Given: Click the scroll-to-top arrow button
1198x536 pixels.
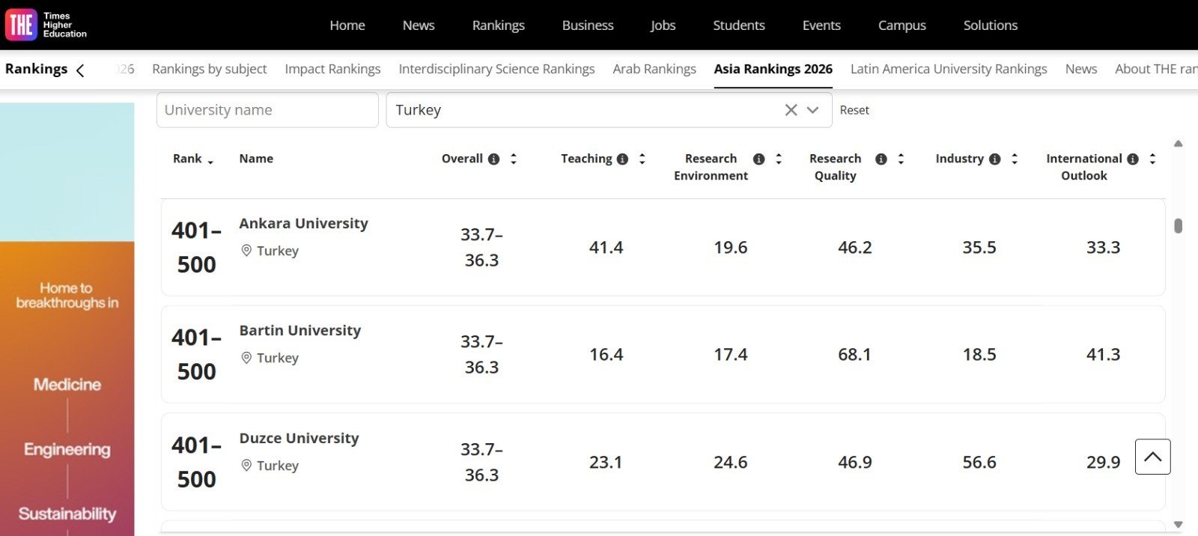Looking at the screenshot, I should click(x=1152, y=457).
